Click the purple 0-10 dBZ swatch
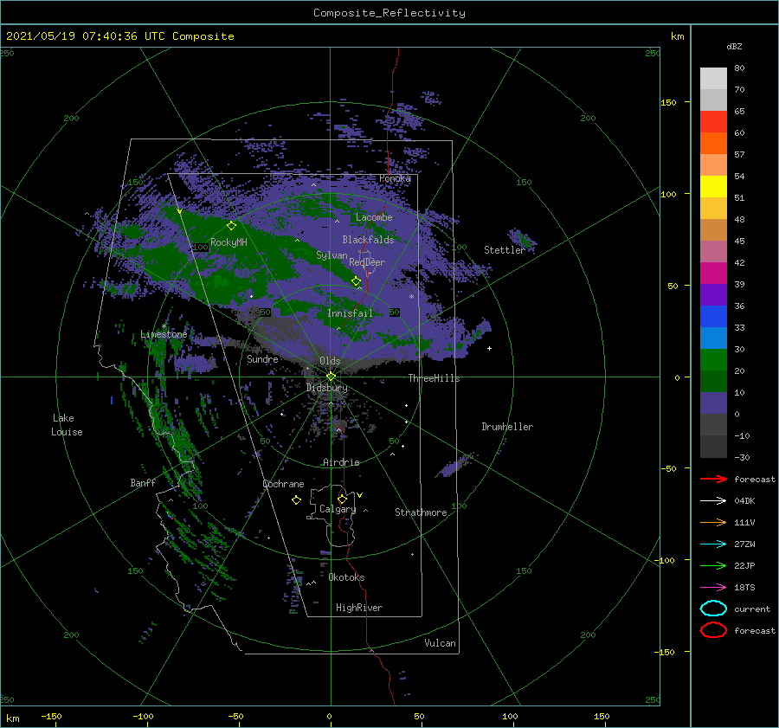This screenshot has width=779, height=728. point(713,403)
